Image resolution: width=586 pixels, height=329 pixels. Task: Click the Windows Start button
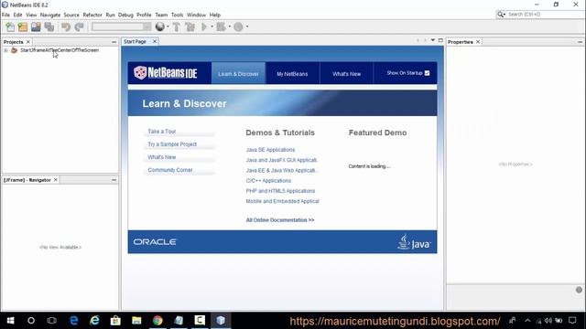10,321
